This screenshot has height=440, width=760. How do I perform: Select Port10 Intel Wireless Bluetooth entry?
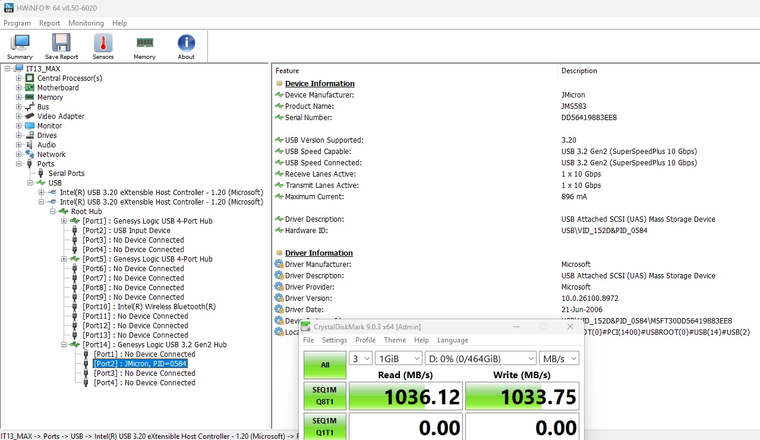click(149, 307)
